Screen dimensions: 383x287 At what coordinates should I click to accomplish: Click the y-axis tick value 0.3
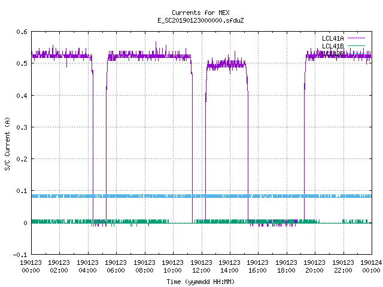(22, 127)
